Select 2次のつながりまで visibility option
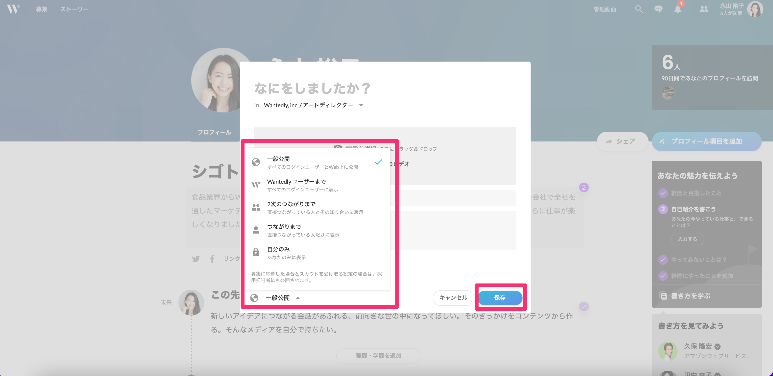Screen dimensions: 773x376 tap(317, 208)
